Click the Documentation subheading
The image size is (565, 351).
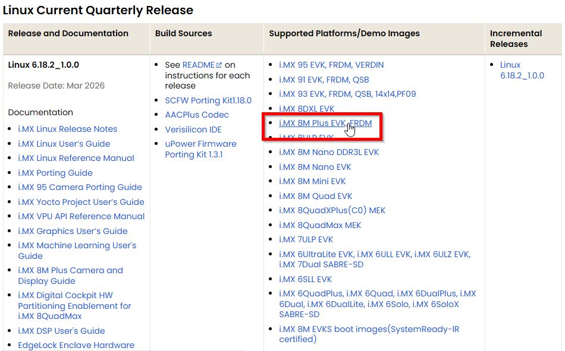(40, 112)
